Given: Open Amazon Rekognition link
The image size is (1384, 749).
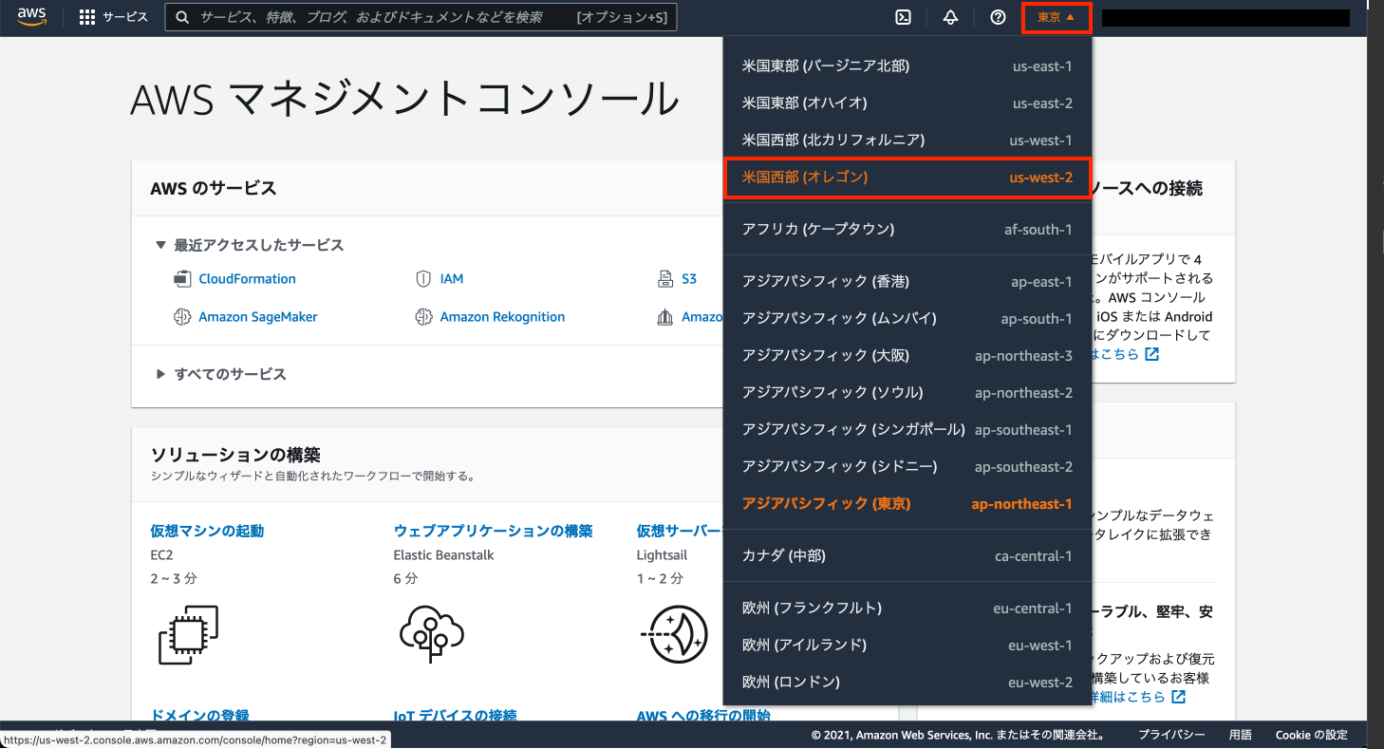Looking at the screenshot, I should click(502, 317).
